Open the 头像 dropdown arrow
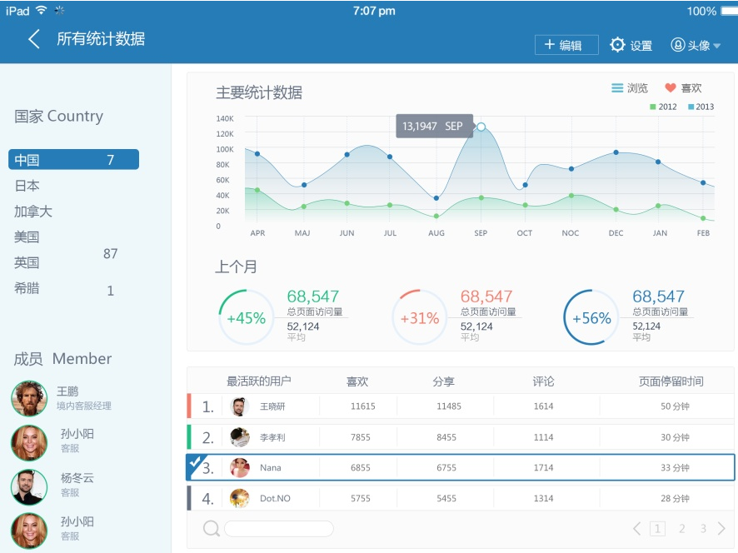This screenshot has width=738, height=553. pos(718,45)
